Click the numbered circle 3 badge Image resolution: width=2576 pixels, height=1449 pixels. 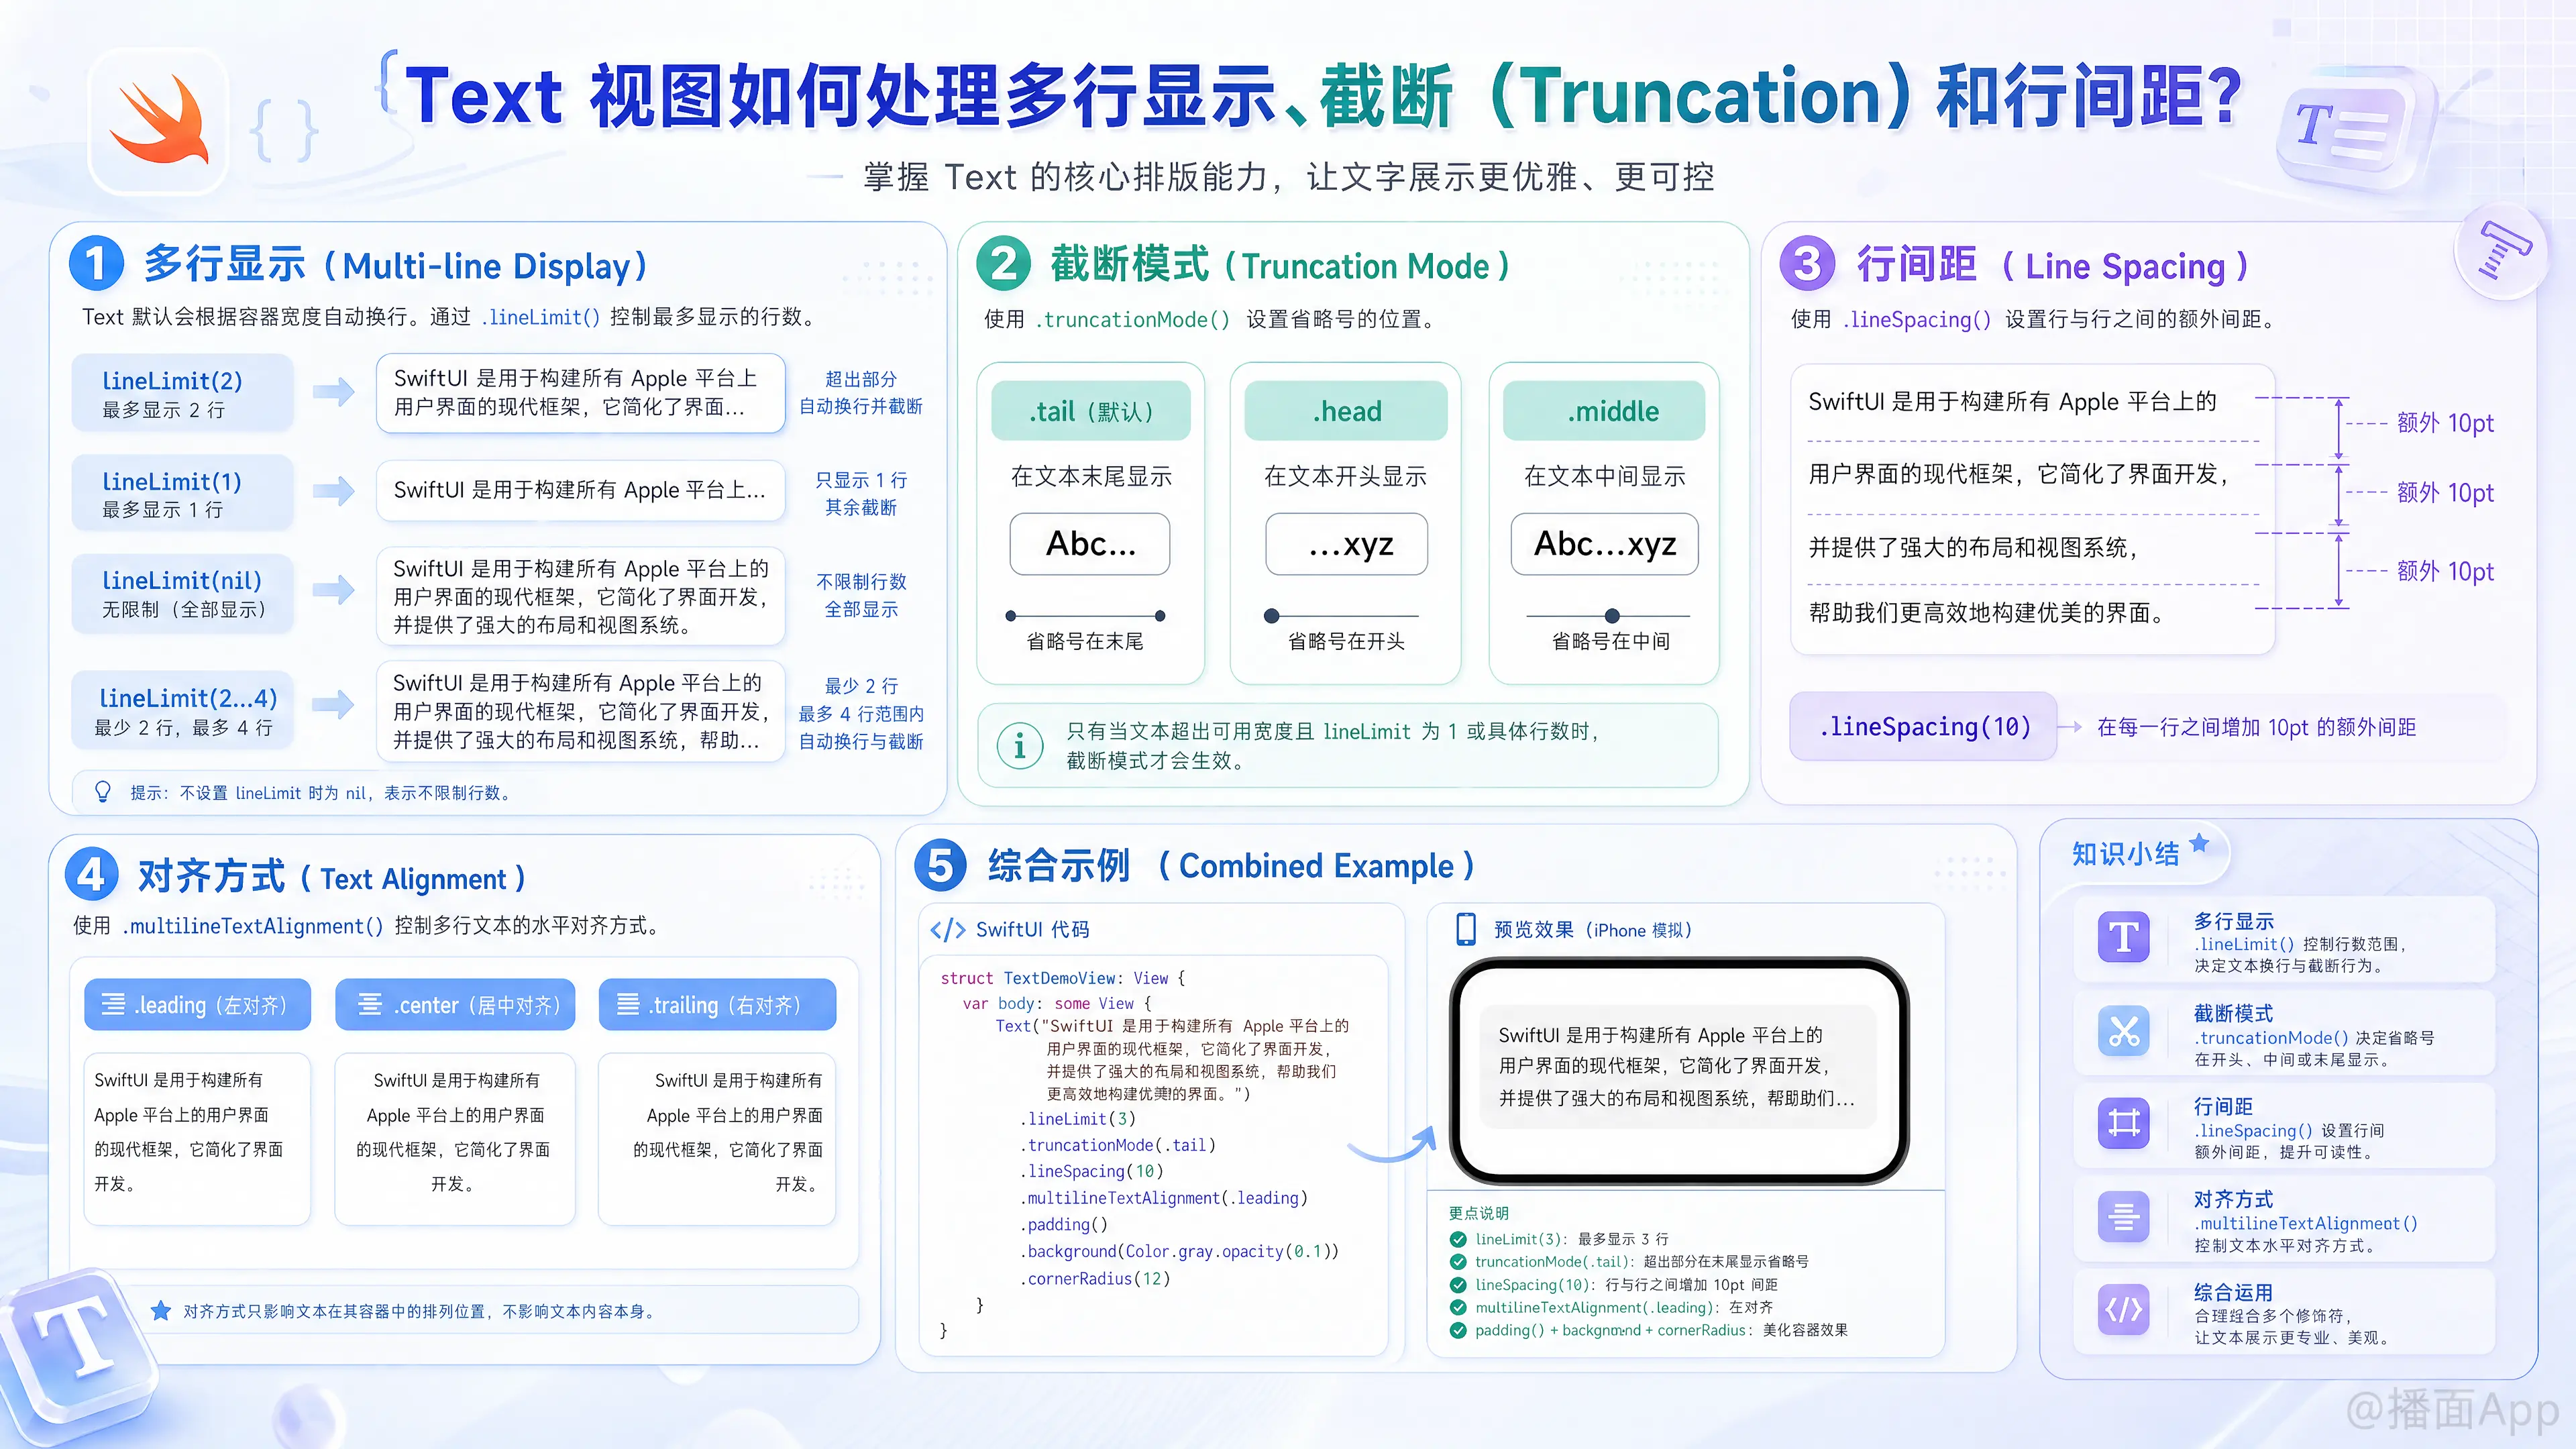[x=1807, y=264]
